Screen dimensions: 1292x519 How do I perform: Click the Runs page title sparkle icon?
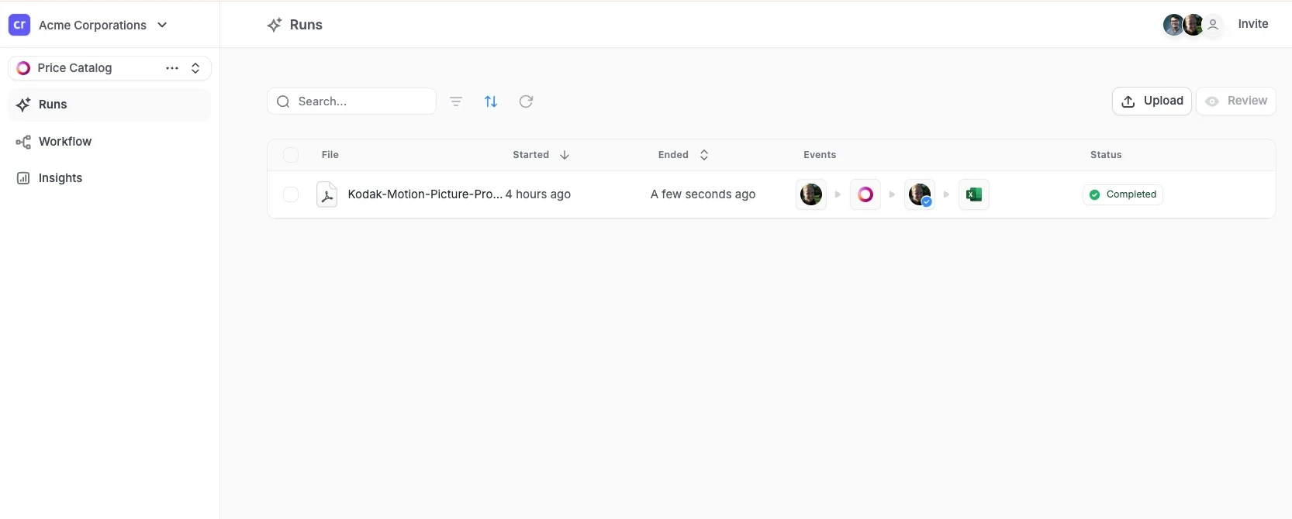point(275,25)
